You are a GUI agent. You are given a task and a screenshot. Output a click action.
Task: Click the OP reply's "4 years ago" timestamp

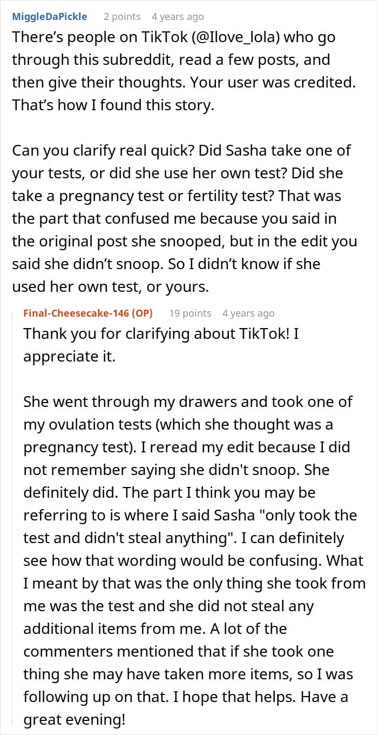248,313
